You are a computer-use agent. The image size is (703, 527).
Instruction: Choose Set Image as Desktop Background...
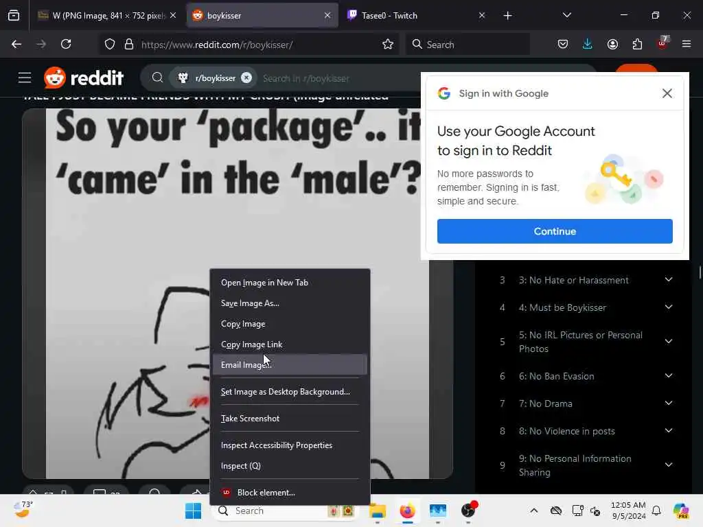coord(290,392)
